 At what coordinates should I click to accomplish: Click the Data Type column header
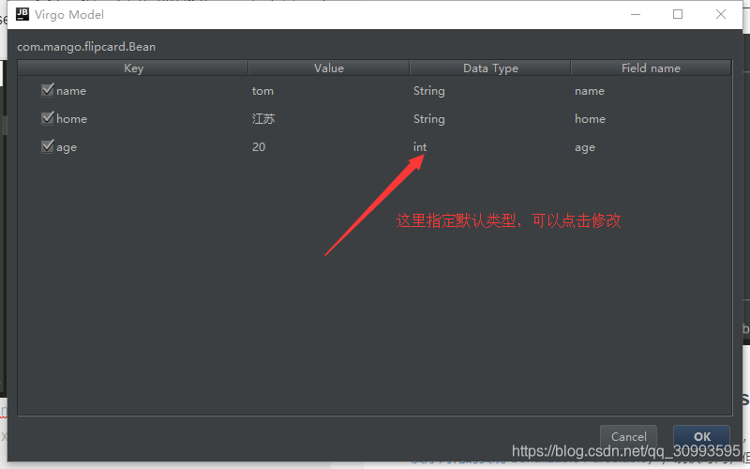click(490, 68)
